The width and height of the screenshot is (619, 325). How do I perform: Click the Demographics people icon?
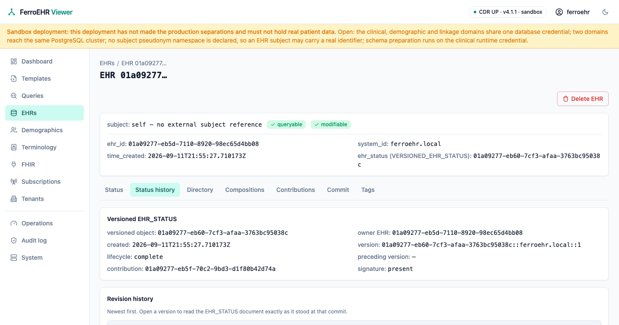[14, 130]
